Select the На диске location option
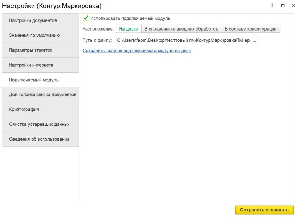The image size is (296, 217). (128, 29)
